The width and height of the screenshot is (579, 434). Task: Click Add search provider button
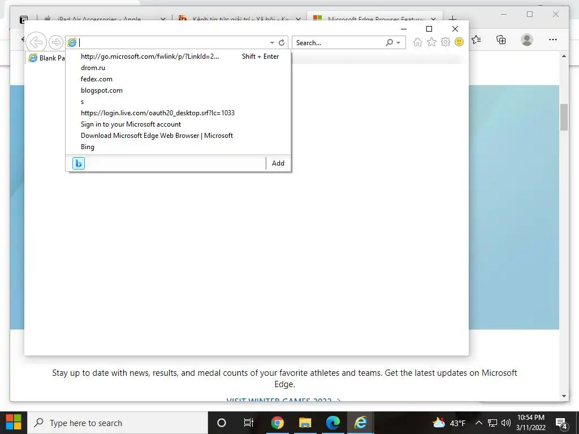(278, 163)
